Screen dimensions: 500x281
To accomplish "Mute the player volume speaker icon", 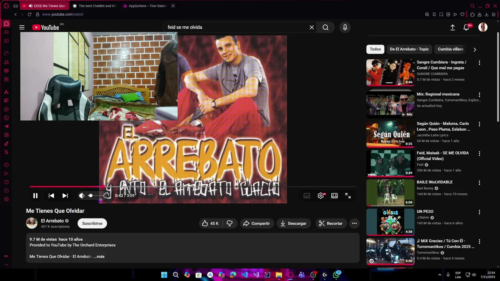I will (x=82, y=196).
